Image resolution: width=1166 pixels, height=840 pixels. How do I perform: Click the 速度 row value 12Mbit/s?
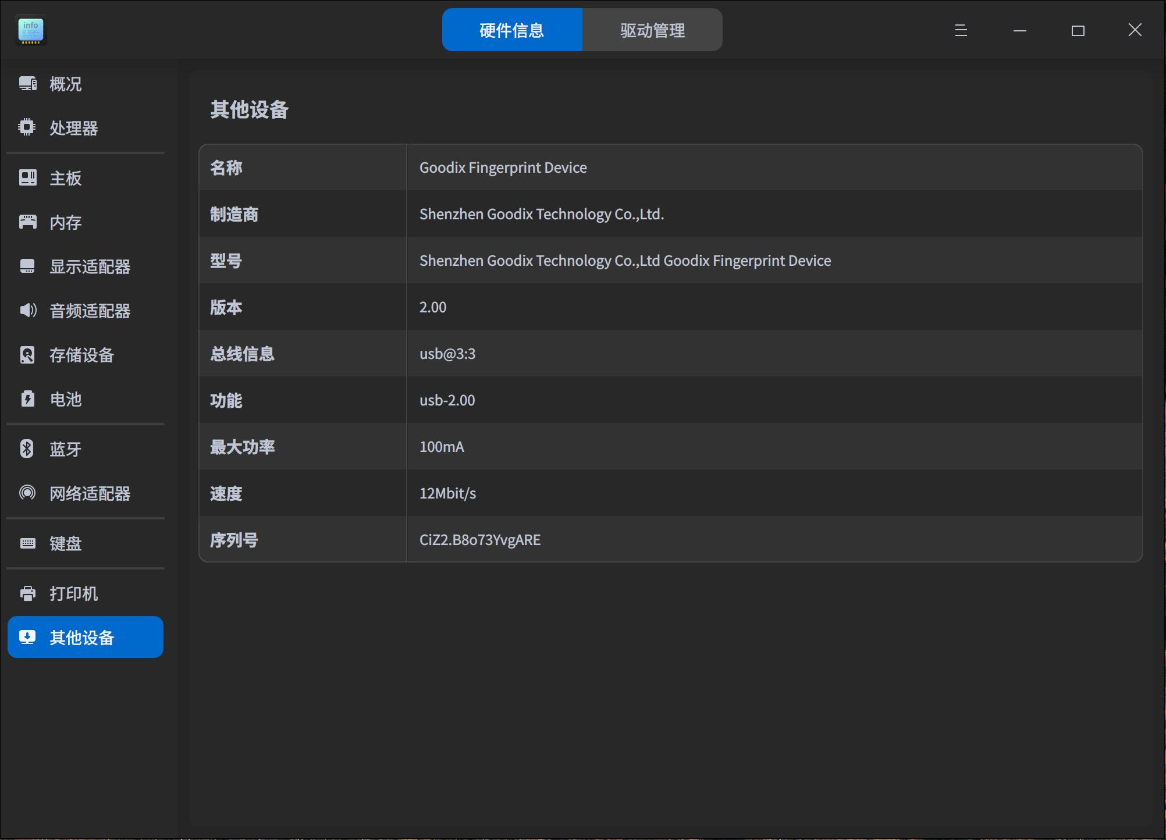[x=447, y=493]
